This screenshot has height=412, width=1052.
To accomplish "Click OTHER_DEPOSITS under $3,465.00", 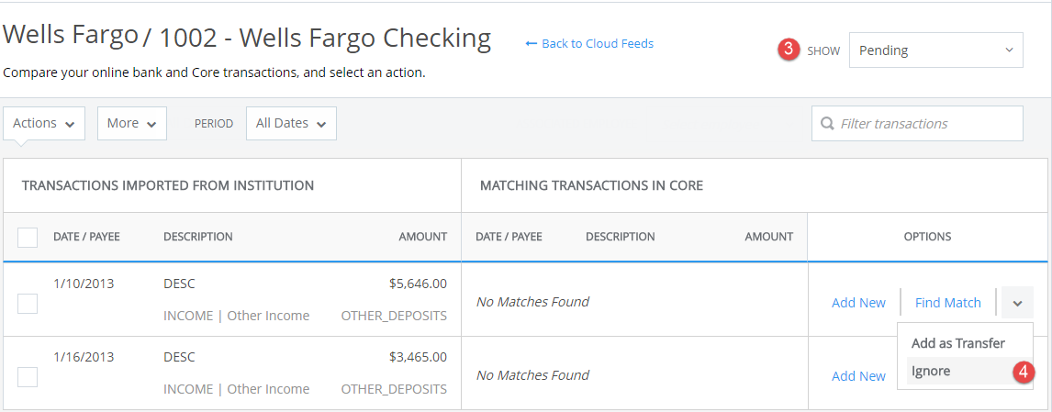I will tap(394, 388).
